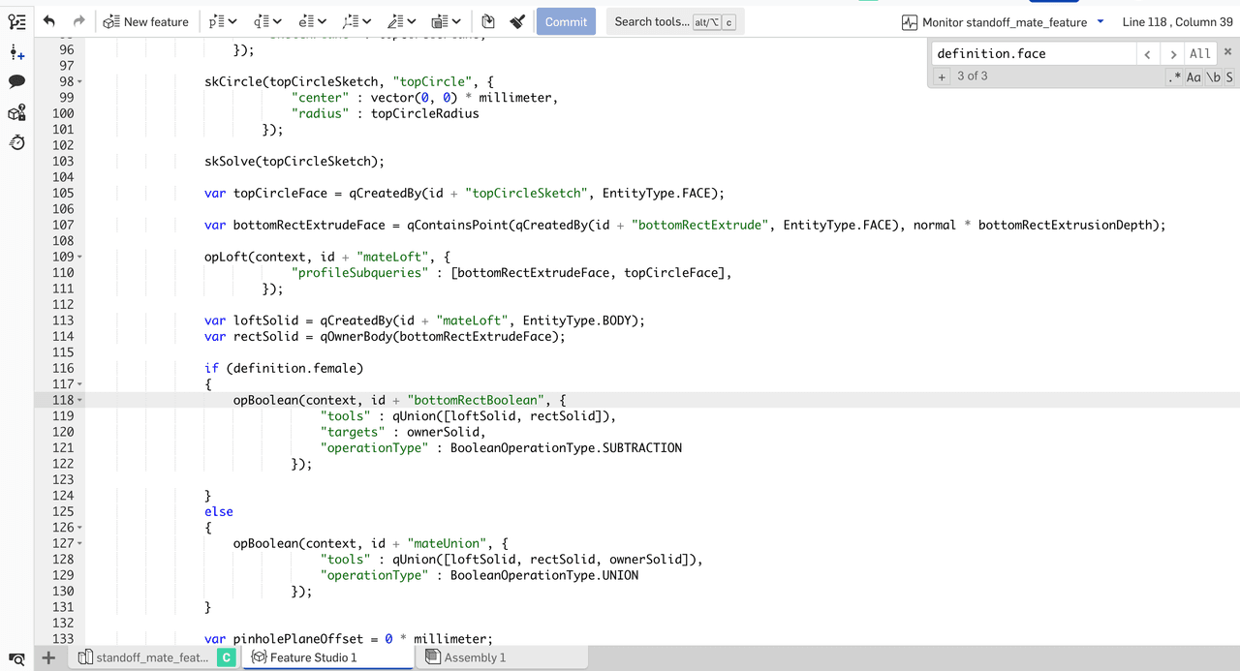
Task: Open the comments speech bubble icon
Action: tap(16, 82)
